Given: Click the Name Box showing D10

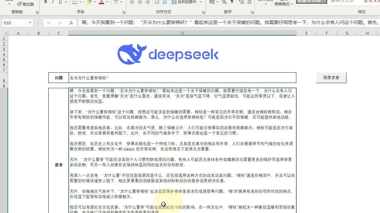Looking at the screenshot, I should (14, 23).
